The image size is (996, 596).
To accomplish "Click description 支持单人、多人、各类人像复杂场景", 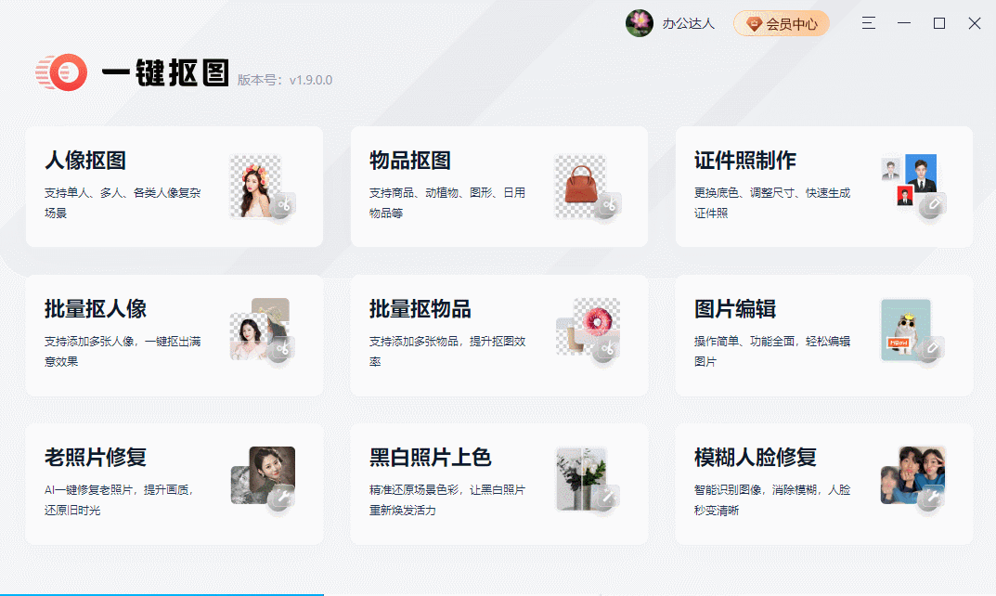I will tap(123, 202).
